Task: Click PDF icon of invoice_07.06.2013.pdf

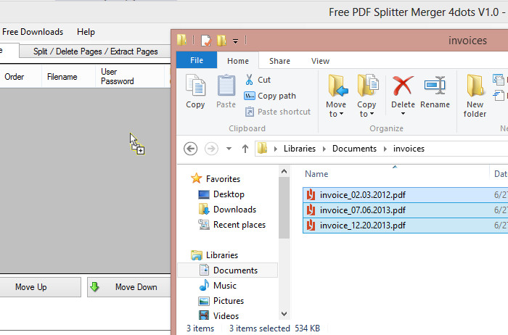Action: pos(311,210)
